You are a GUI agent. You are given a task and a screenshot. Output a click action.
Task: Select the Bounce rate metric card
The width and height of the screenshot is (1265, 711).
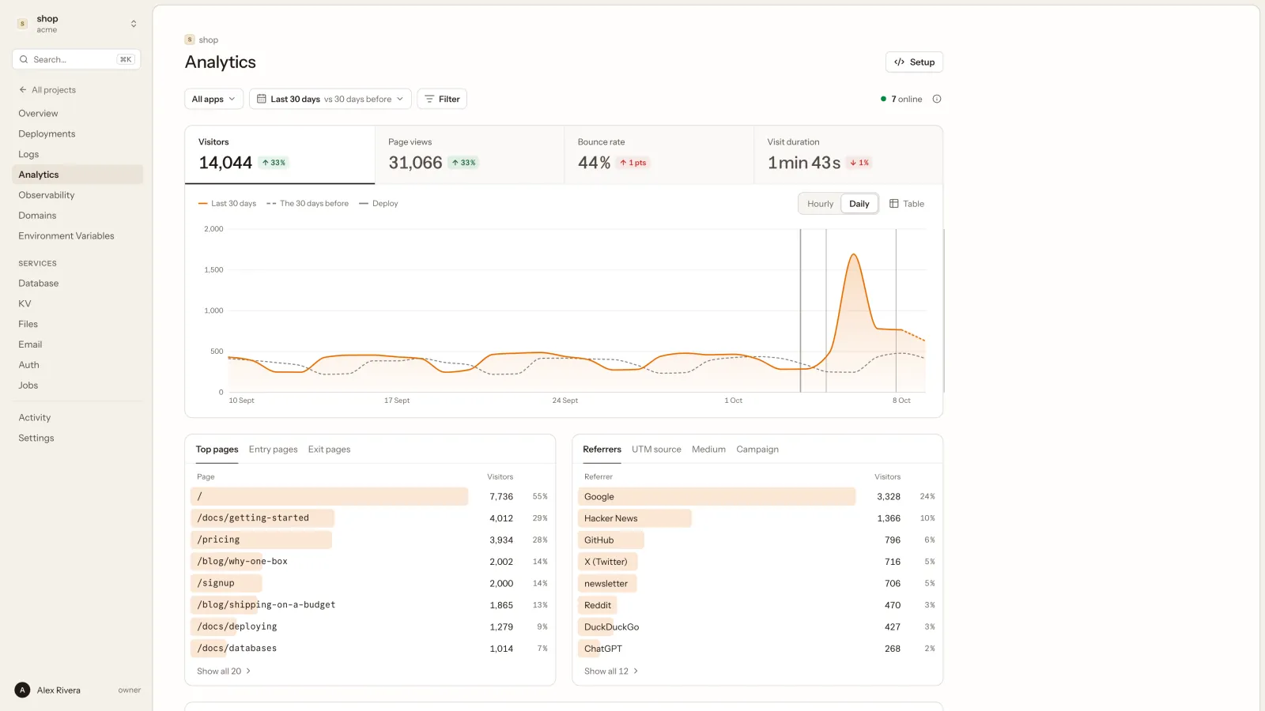pos(659,155)
